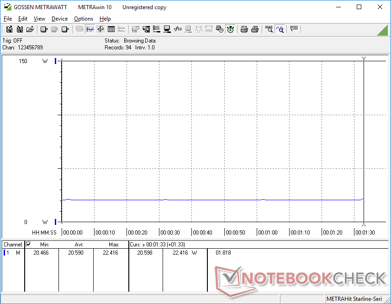The image size is (391, 304).
Task: Click the save-data disk icon with outgoing arrow
Action: pos(9,29)
